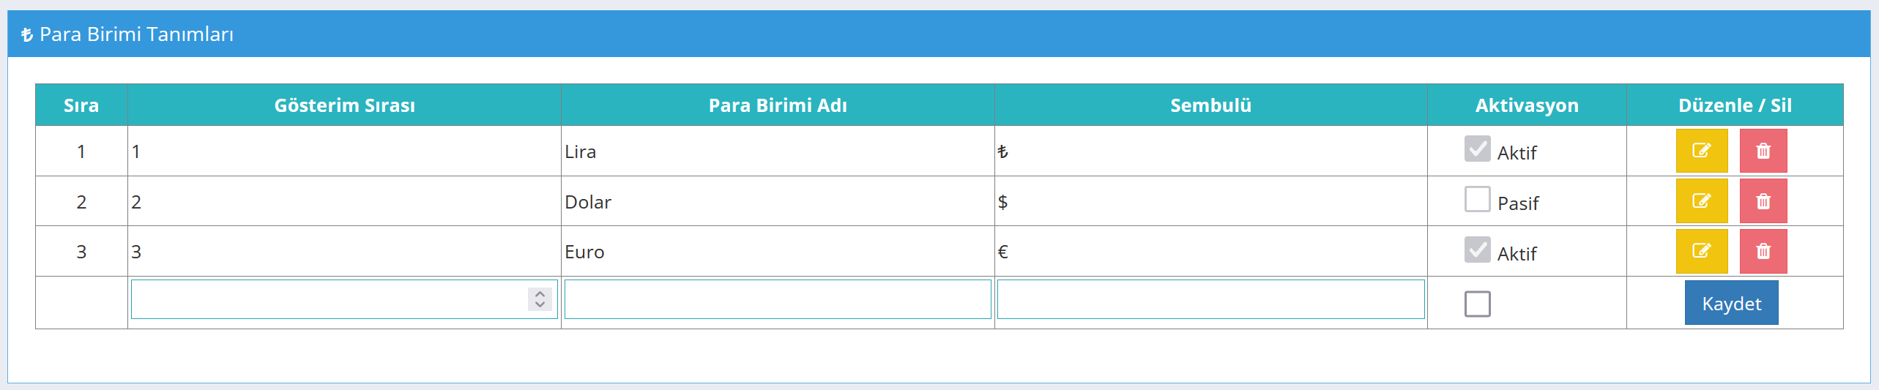Viewport: 1879px width, 390px height.
Task: Toggle the Aktif checkbox for Lira
Action: pos(1477,149)
